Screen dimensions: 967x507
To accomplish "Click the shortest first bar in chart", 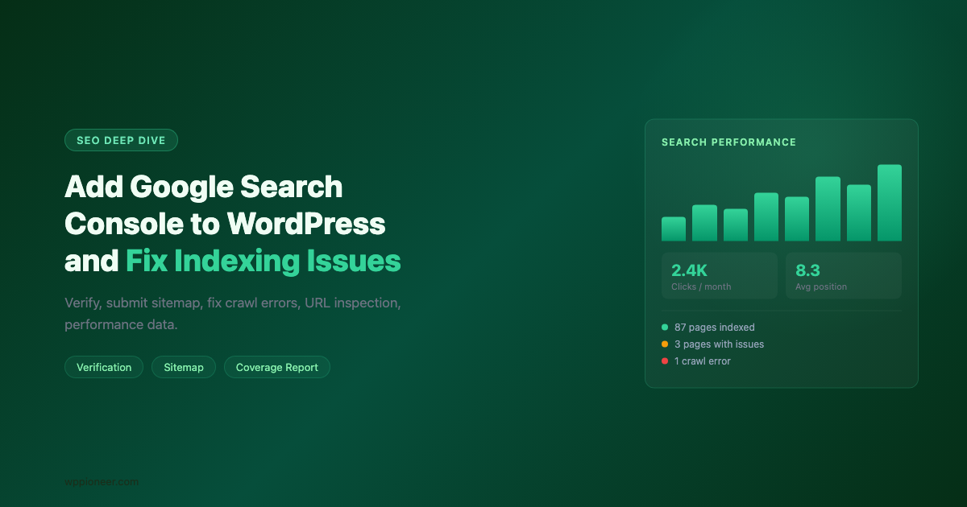I will (x=674, y=229).
